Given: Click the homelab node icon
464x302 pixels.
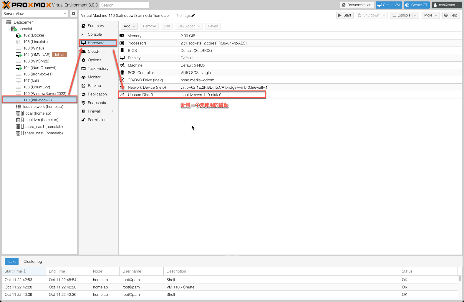Looking at the screenshot, I should click(x=14, y=29).
